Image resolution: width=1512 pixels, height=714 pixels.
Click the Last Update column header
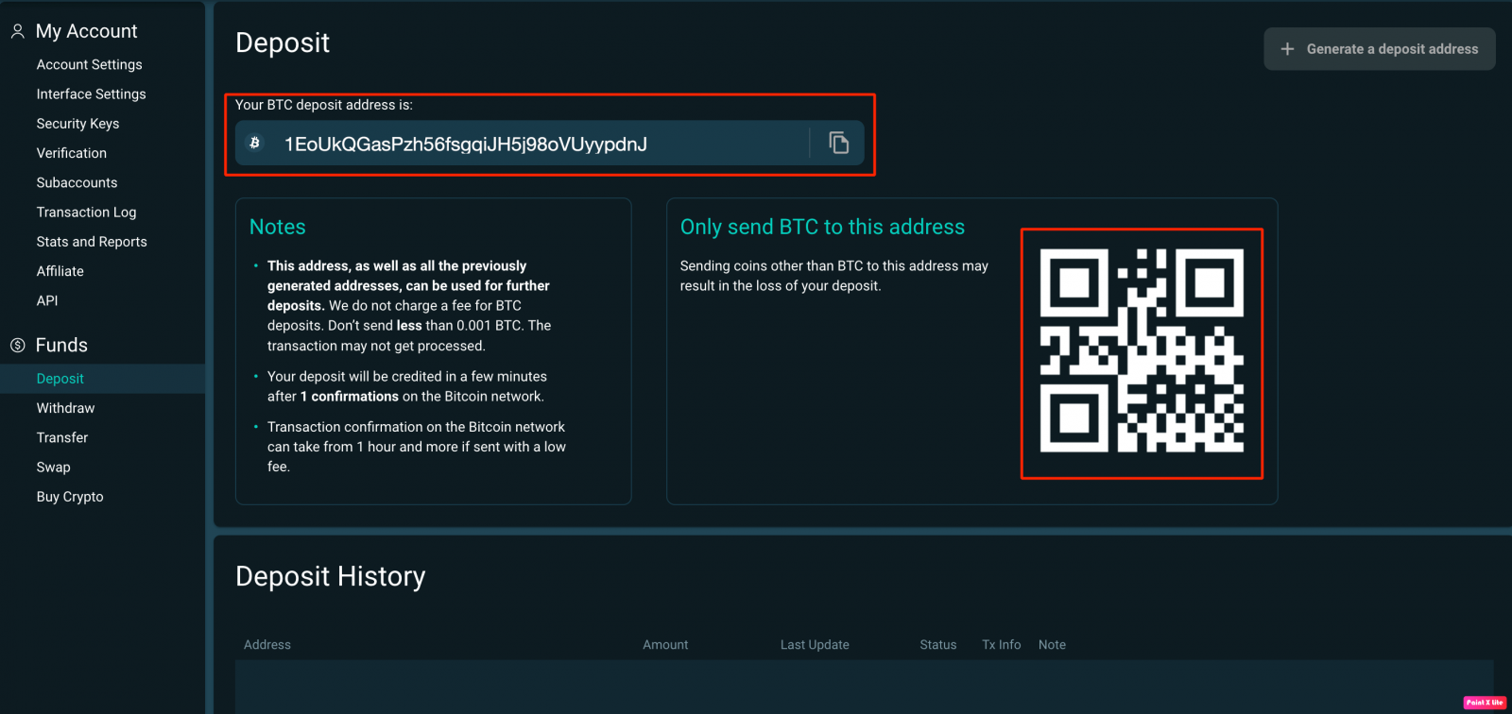[815, 645]
